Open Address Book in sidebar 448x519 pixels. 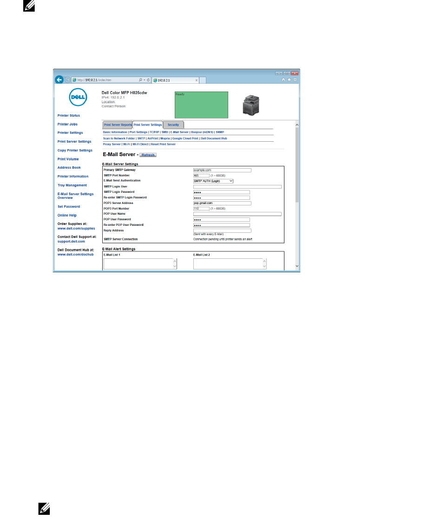click(69, 168)
